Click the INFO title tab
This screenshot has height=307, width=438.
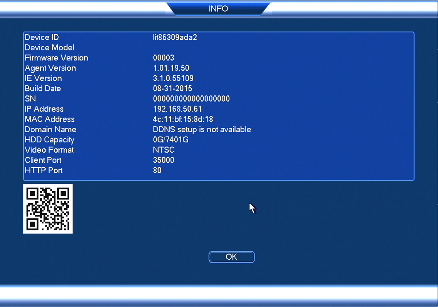point(218,9)
